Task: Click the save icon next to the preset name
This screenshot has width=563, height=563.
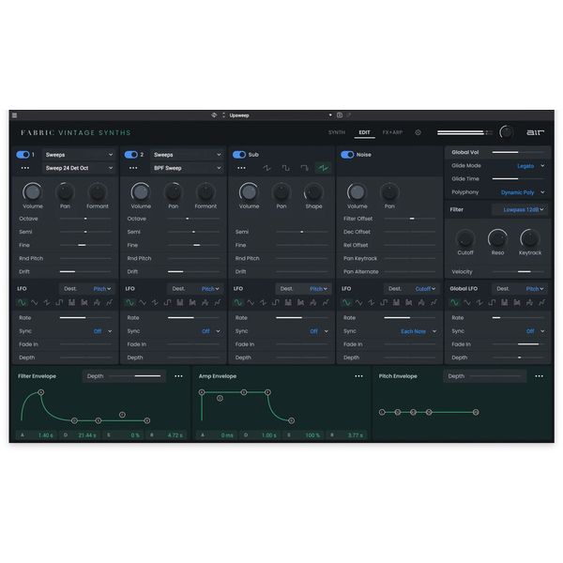Action: point(340,115)
